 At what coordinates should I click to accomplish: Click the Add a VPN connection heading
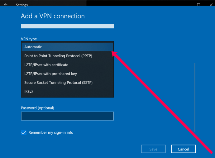click(x=53, y=16)
